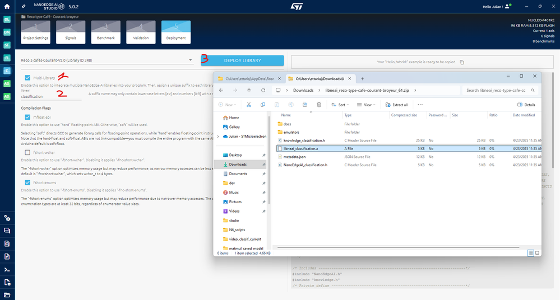Enable the fshort-wchar checkbox
The image size is (560, 300).
click(x=27, y=152)
